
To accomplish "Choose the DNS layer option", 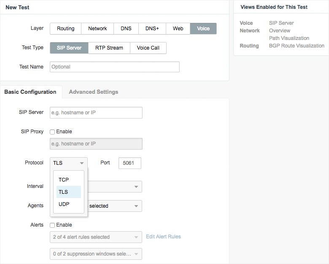I will point(126,29).
